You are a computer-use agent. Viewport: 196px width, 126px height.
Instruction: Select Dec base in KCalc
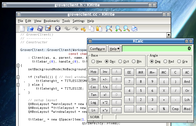110,61
